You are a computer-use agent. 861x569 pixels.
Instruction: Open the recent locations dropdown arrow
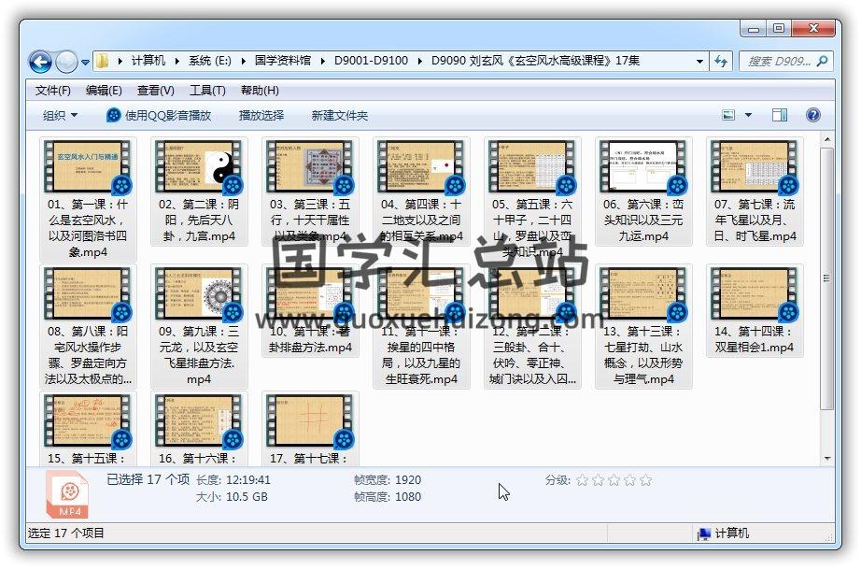[86, 63]
